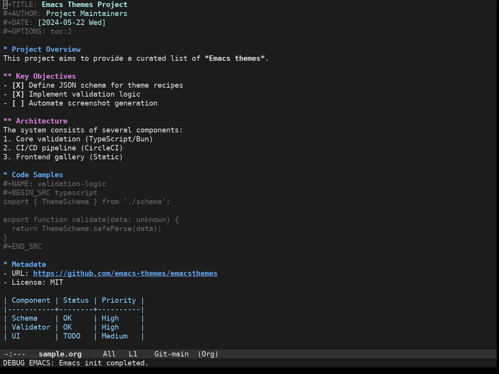The image size is (499, 374).
Task: Click the return ThemeSchema.safeParse line
Action: 87,229
